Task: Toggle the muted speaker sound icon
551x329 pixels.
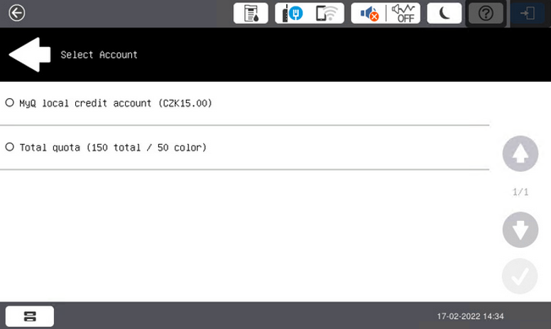Action: [369, 14]
